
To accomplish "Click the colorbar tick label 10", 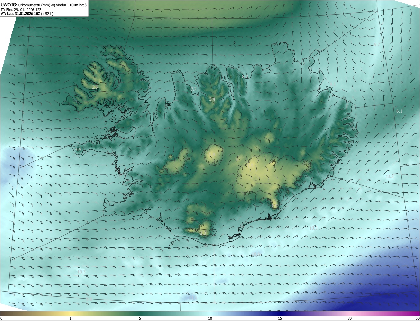I will click(210, 319).
